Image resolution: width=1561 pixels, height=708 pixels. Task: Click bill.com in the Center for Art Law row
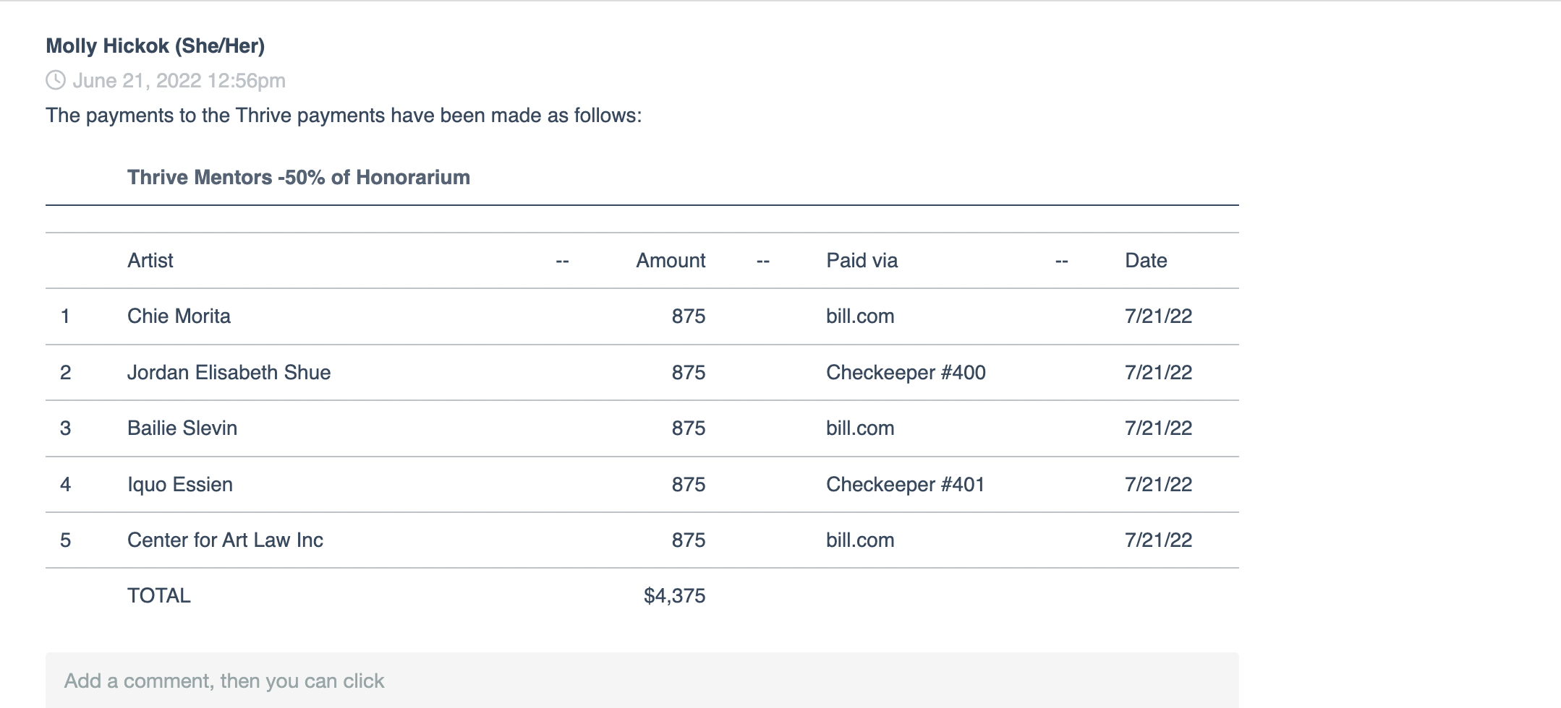coord(860,540)
